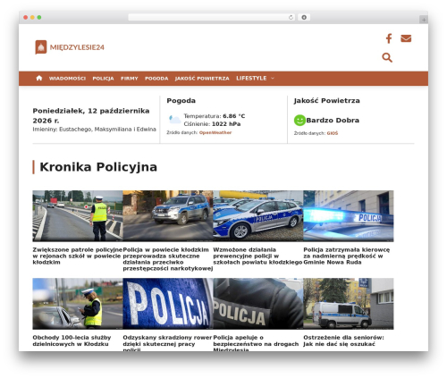Expand the Lifestyle menu chevron
447x378 pixels.
tap(273, 79)
